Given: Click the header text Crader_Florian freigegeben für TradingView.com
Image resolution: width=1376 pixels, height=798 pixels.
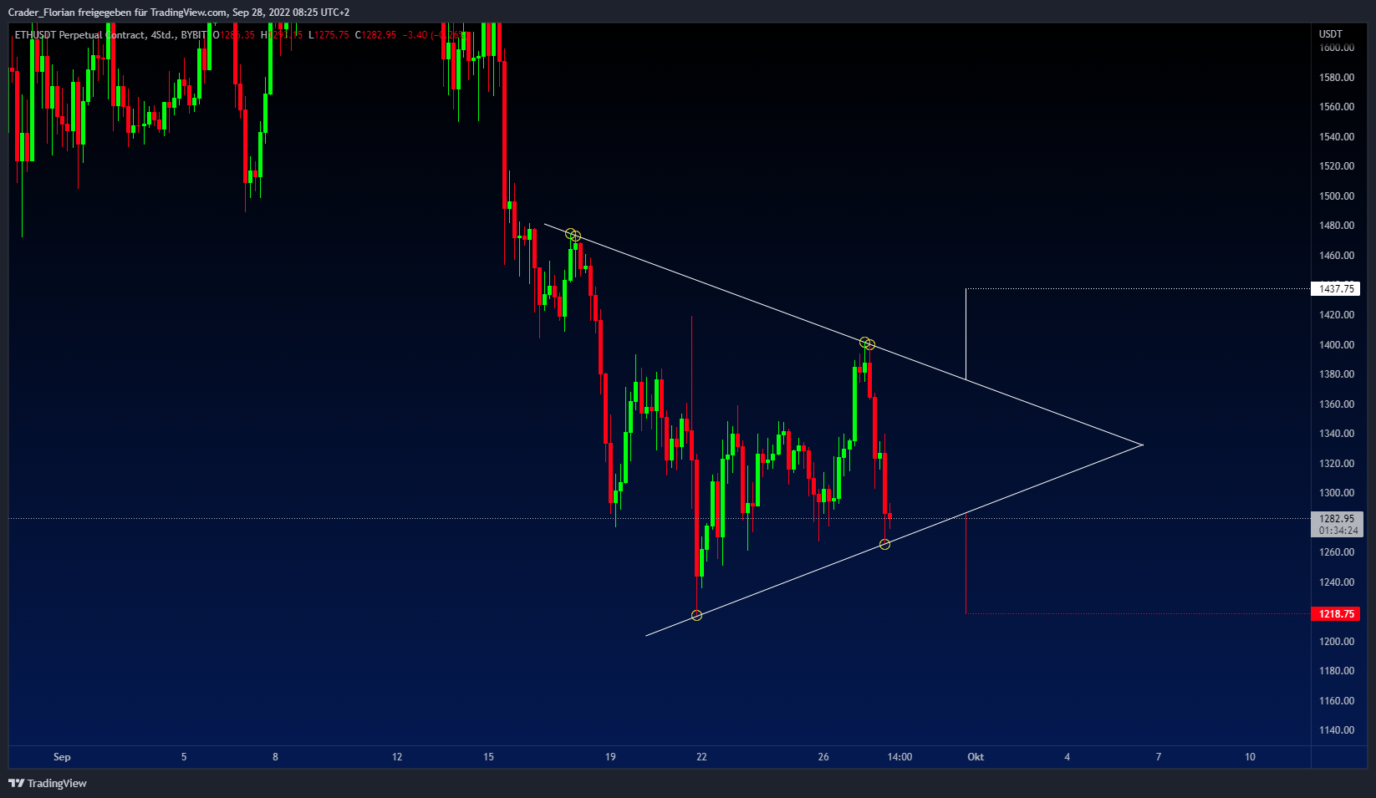Looking at the screenshot, I should (x=117, y=13).
